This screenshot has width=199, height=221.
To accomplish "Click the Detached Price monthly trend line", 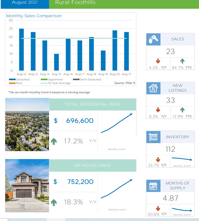I will (117, 189).
